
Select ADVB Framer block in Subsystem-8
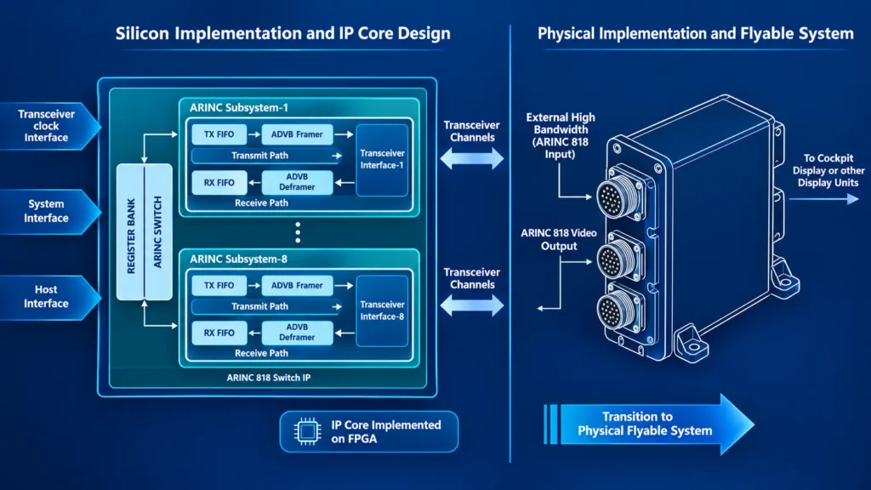coord(297,286)
